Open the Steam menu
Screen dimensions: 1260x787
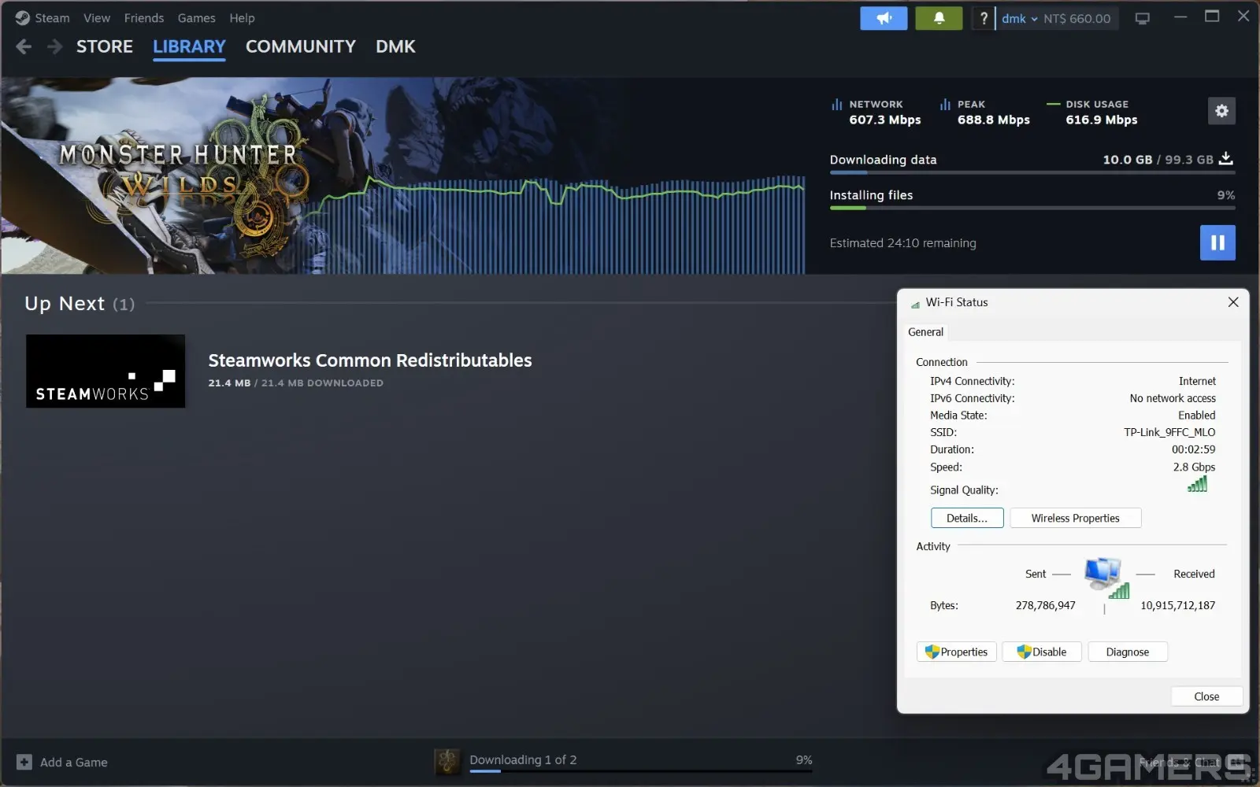[43, 18]
